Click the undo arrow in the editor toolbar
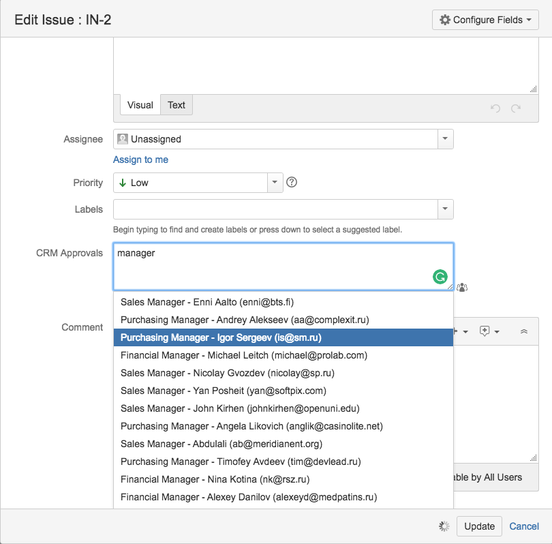This screenshot has height=544, width=552. tap(495, 108)
